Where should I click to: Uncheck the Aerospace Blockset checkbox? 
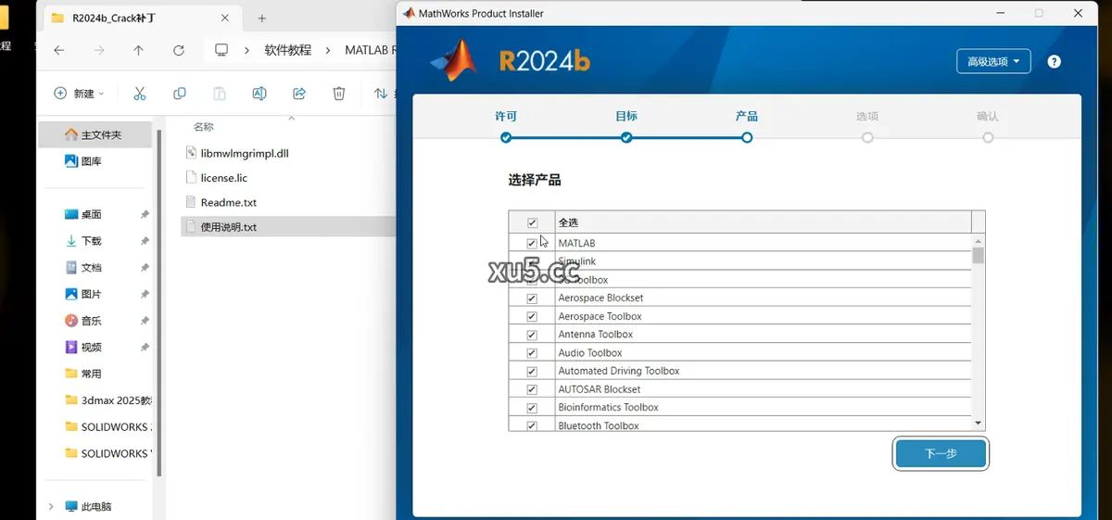pos(532,298)
